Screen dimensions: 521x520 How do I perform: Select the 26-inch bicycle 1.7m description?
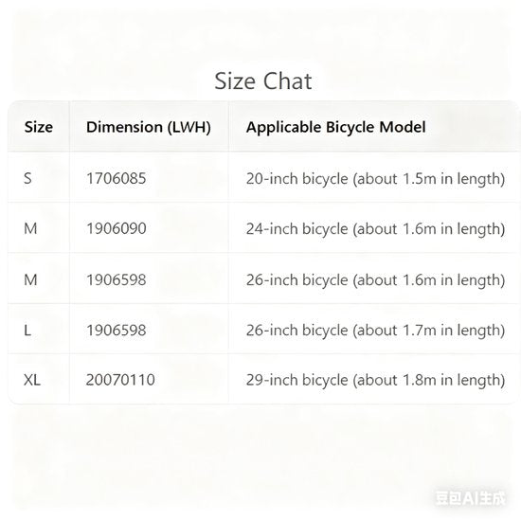coord(375,331)
